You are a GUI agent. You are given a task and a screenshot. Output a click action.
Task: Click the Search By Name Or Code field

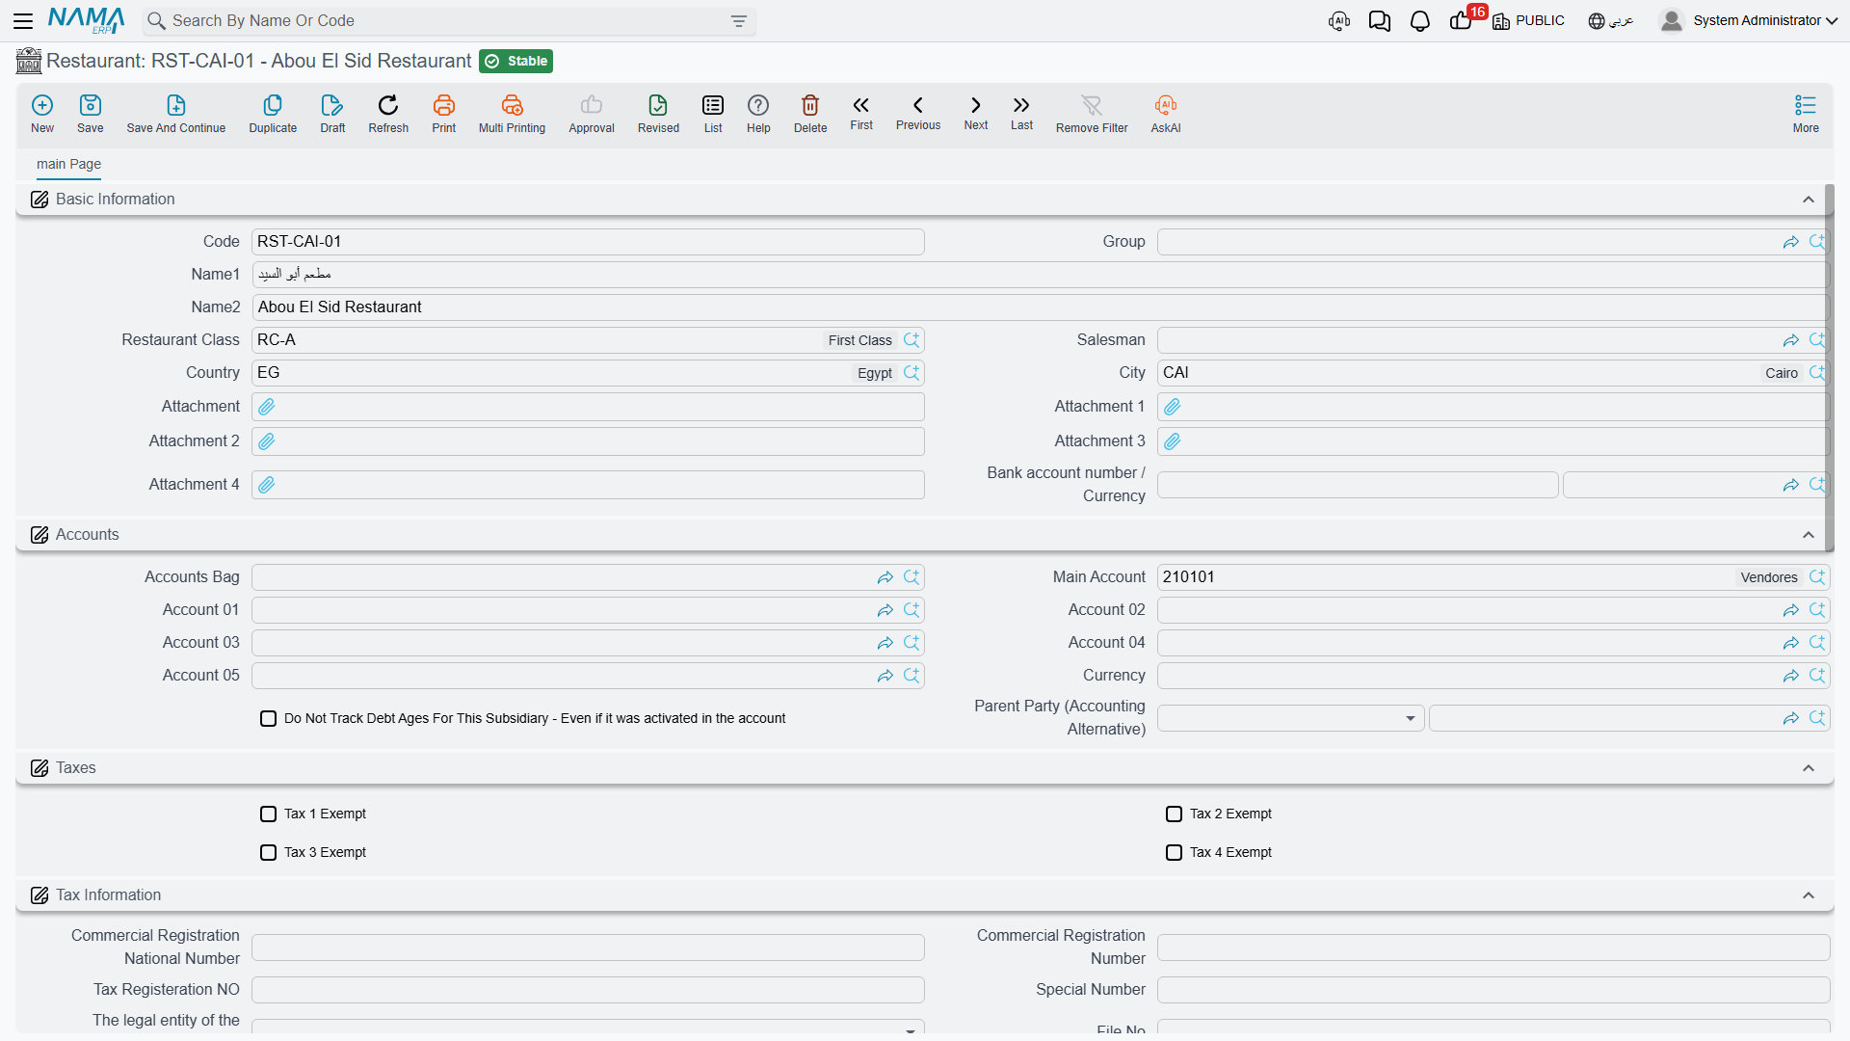pos(449,21)
